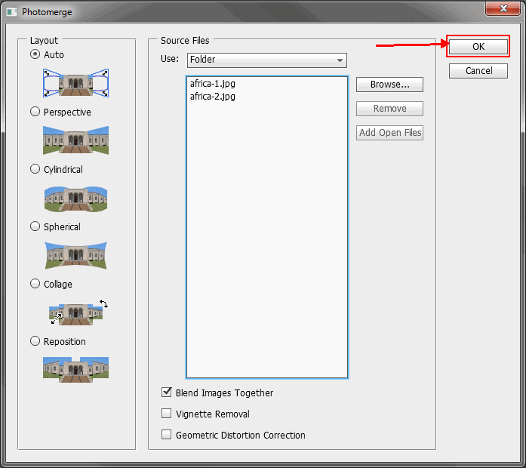Click Browse to add source files

tap(389, 85)
